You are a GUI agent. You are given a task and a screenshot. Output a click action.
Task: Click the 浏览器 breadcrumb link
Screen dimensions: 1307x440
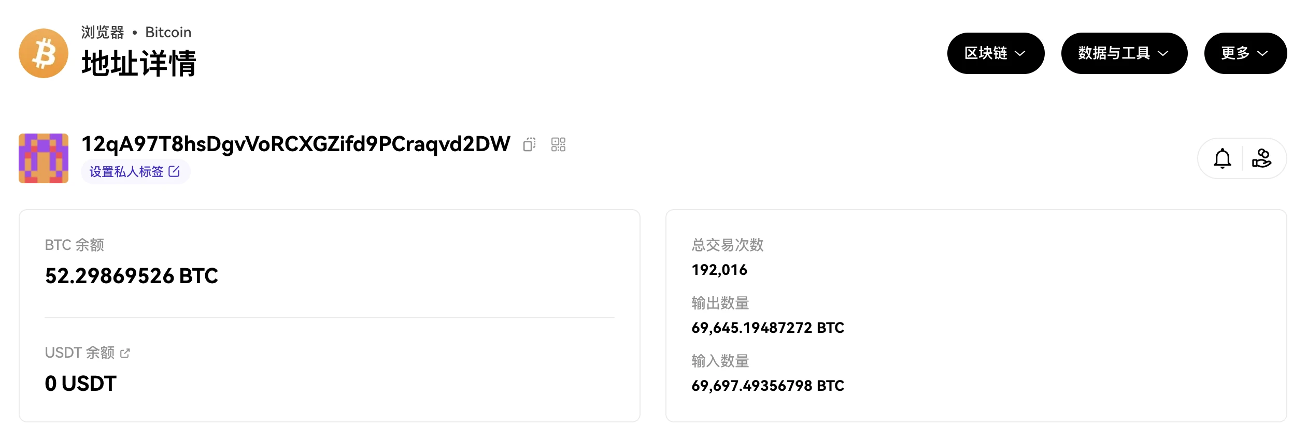pyautogui.click(x=103, y=32)
